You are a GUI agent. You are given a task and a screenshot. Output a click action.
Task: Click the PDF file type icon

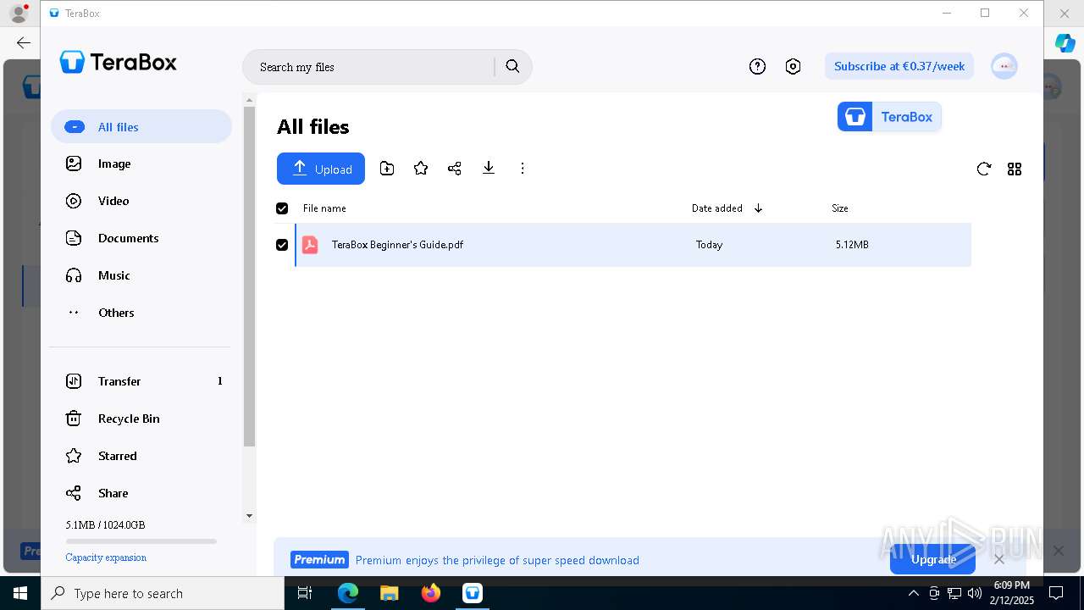pyautogui.click(x=310, y=245)
